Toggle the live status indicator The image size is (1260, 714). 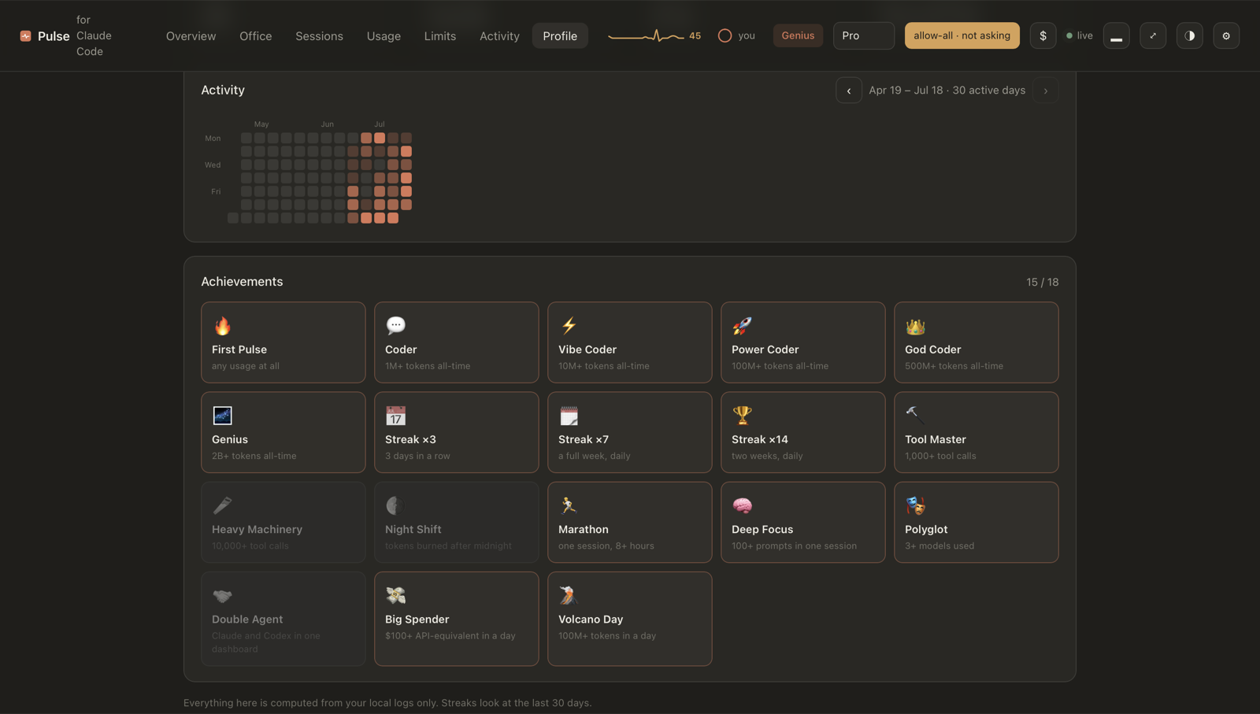click(1080, 35)
